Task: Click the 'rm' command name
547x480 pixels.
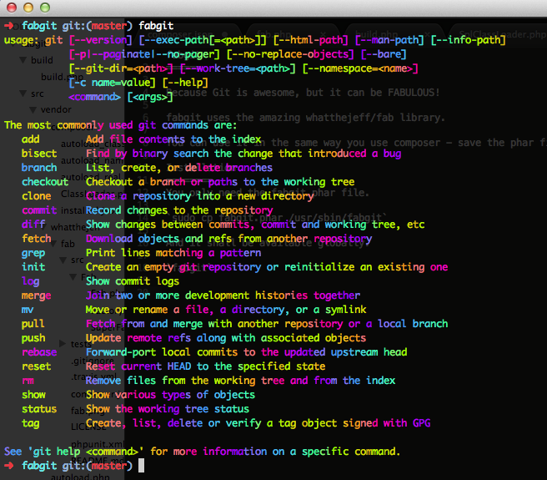Action: [28, 381]
